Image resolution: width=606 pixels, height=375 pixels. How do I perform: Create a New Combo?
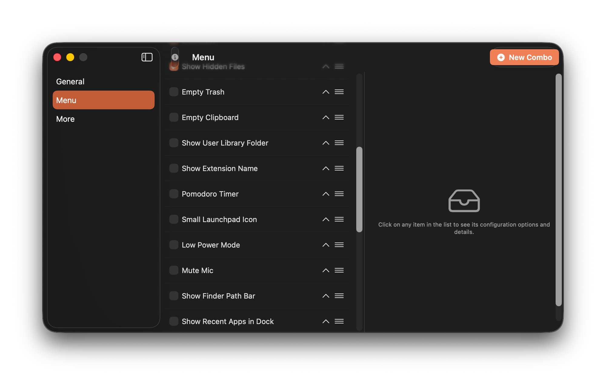pyautogui.click(x=524, y=57)
